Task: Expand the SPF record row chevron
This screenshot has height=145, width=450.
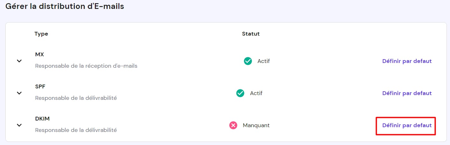Action: click(x=19, y=93)
